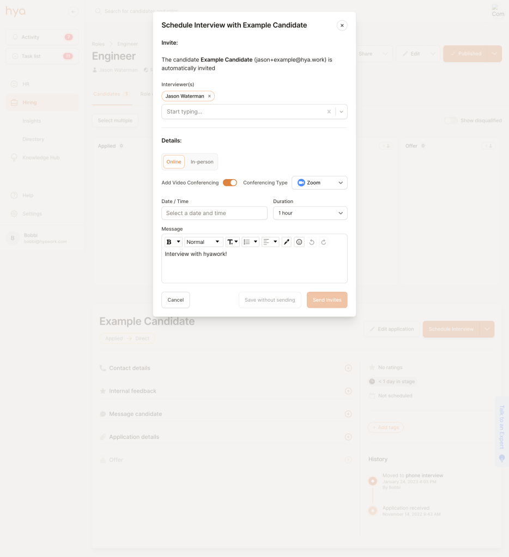The width and height of the screenshot is (509, 557).
Task: Click the Cancel button
Action: pos(175,300)
